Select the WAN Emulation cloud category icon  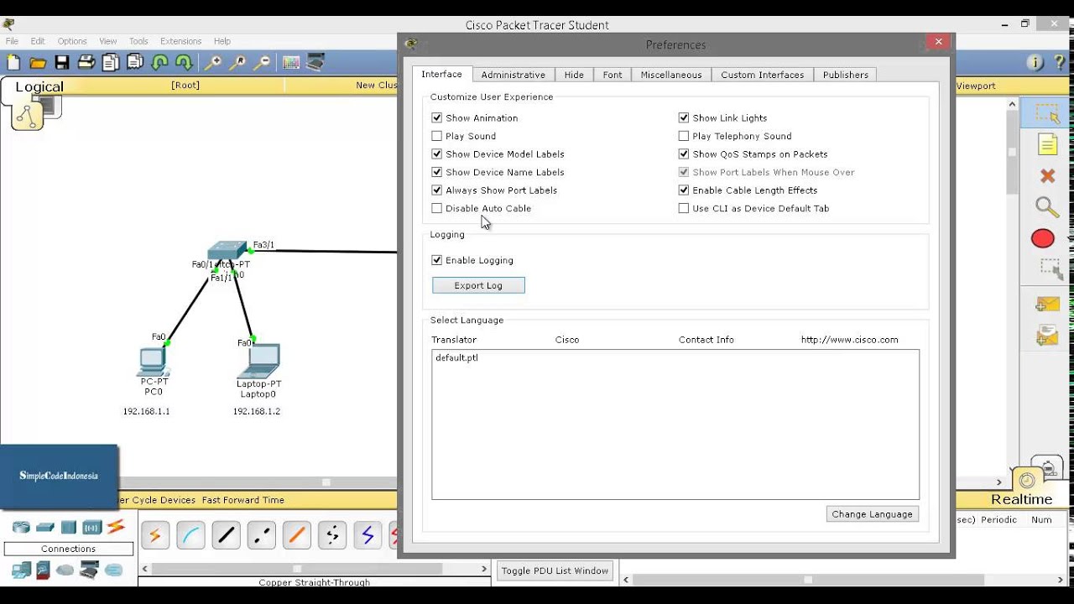tap(65, 570)
